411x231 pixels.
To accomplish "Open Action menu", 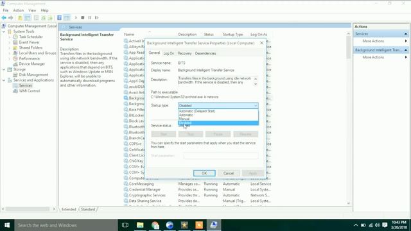I will click(19, 10).
